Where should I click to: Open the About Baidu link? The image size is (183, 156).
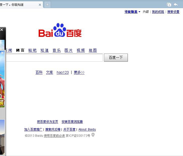[x=87, y=129]
